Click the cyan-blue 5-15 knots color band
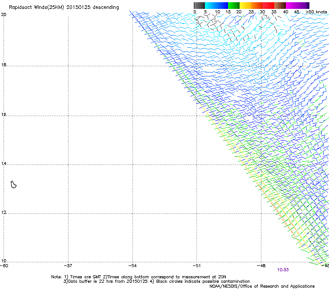The image size is (329, 289). 217,5
